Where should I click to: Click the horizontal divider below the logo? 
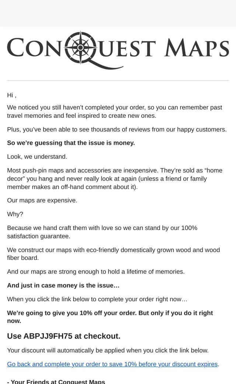(x=118, y=80)
